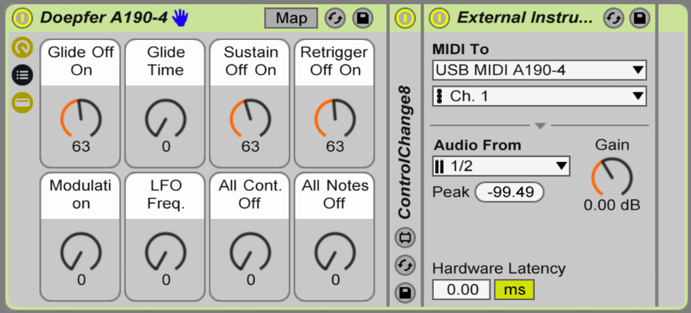
Task: Show or hide rack devices view
Action: pyautogui.click(x=22, y=103)
